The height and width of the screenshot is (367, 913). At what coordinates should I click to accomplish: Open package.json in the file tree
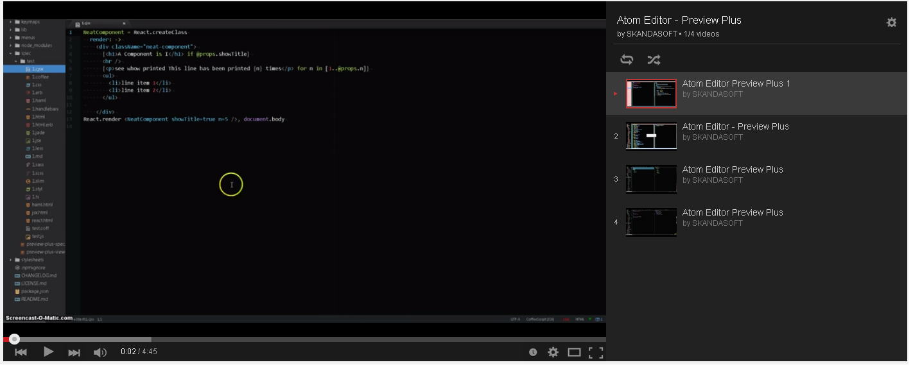click(31, 291)
